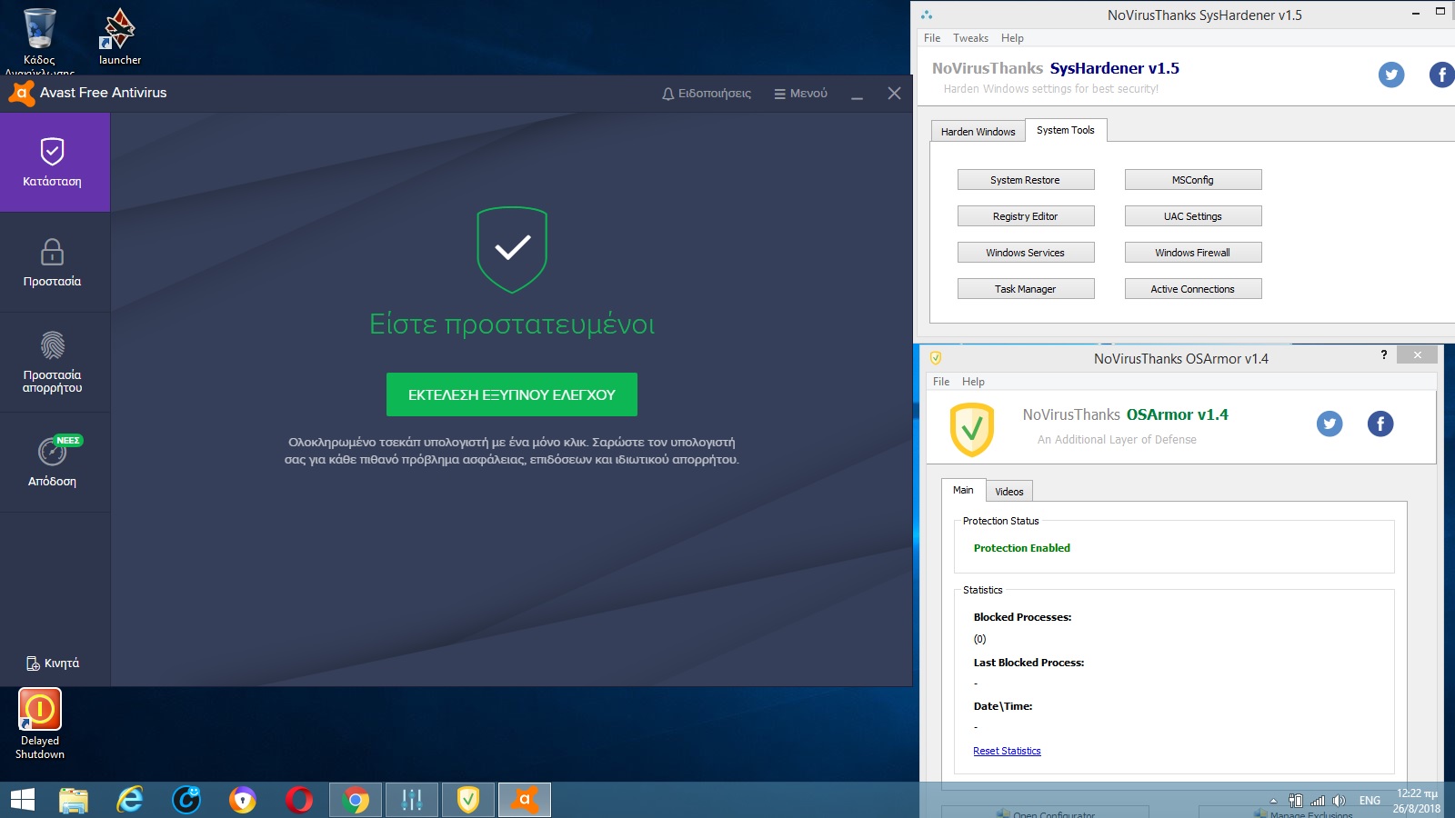Switch to SysHardener taskbar button
This screenshot has height=818, width=1455.
pos(412,800)
